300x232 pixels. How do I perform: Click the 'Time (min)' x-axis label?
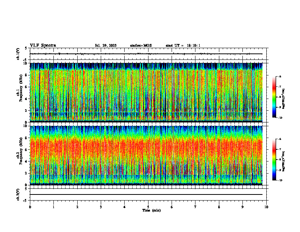(152, 210)
